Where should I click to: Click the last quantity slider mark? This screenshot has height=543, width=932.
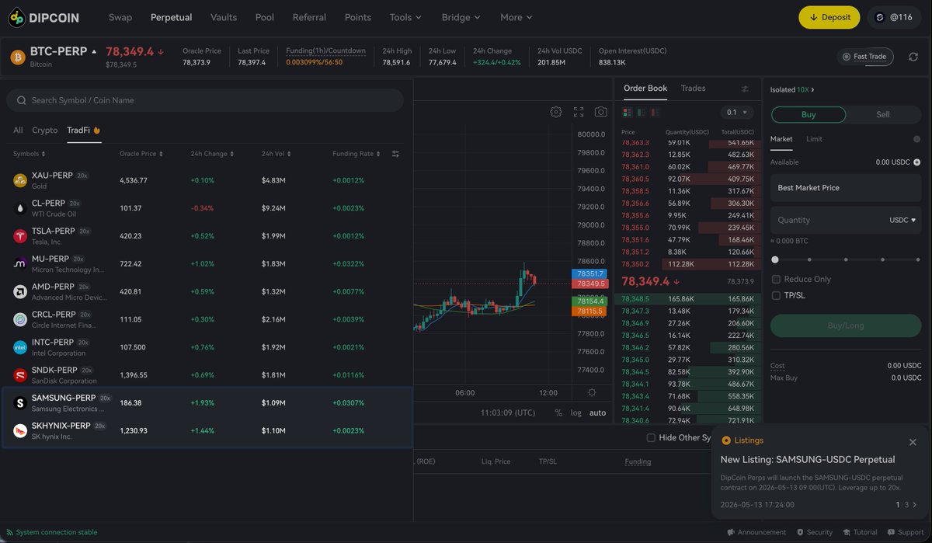[x=918, y=259]
